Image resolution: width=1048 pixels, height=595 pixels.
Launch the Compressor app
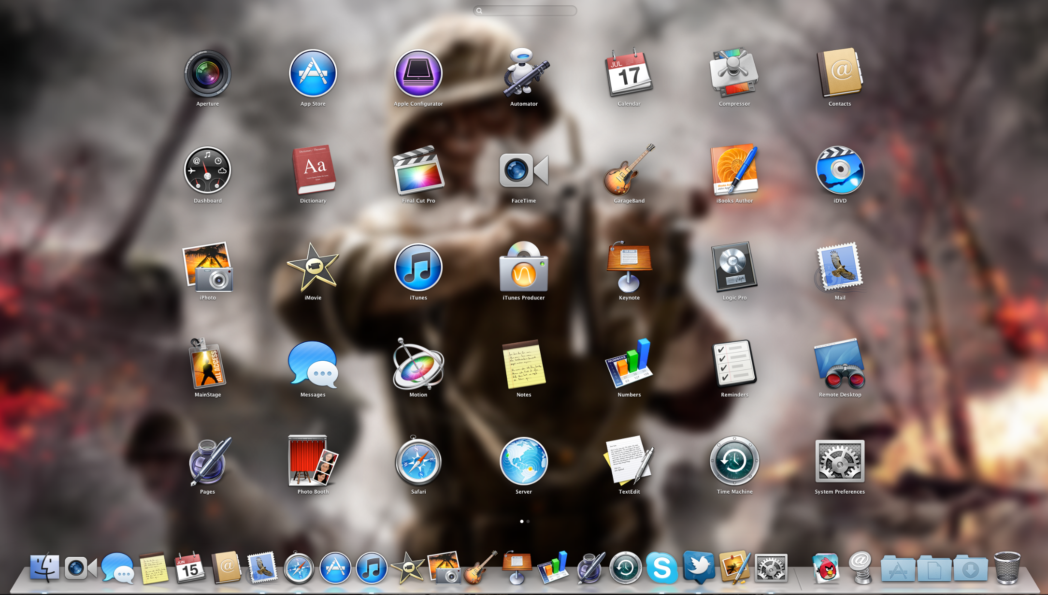(x=734, y=74)
